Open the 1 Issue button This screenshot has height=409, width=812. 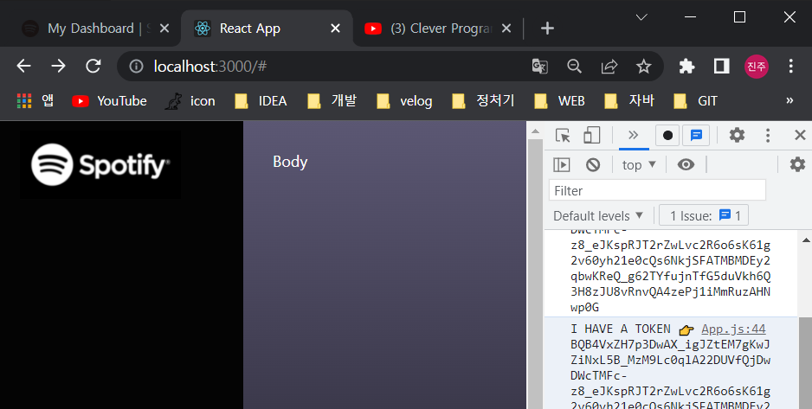pyautogui.click(x=704, y=215)
